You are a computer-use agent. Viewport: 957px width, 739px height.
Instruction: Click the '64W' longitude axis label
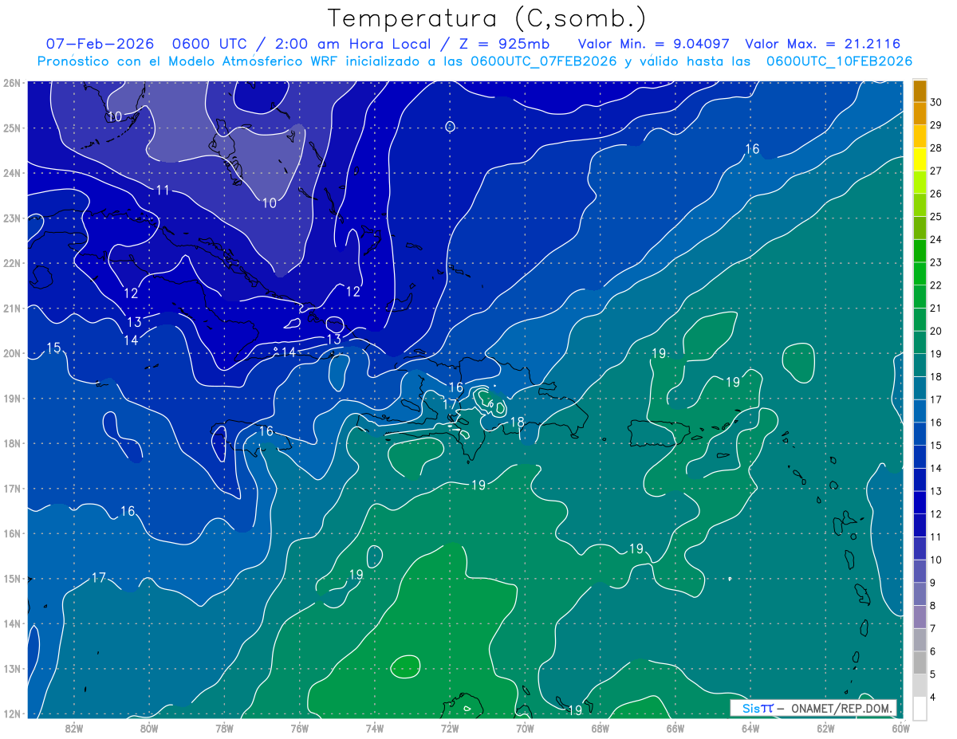(x=750, y=727)
